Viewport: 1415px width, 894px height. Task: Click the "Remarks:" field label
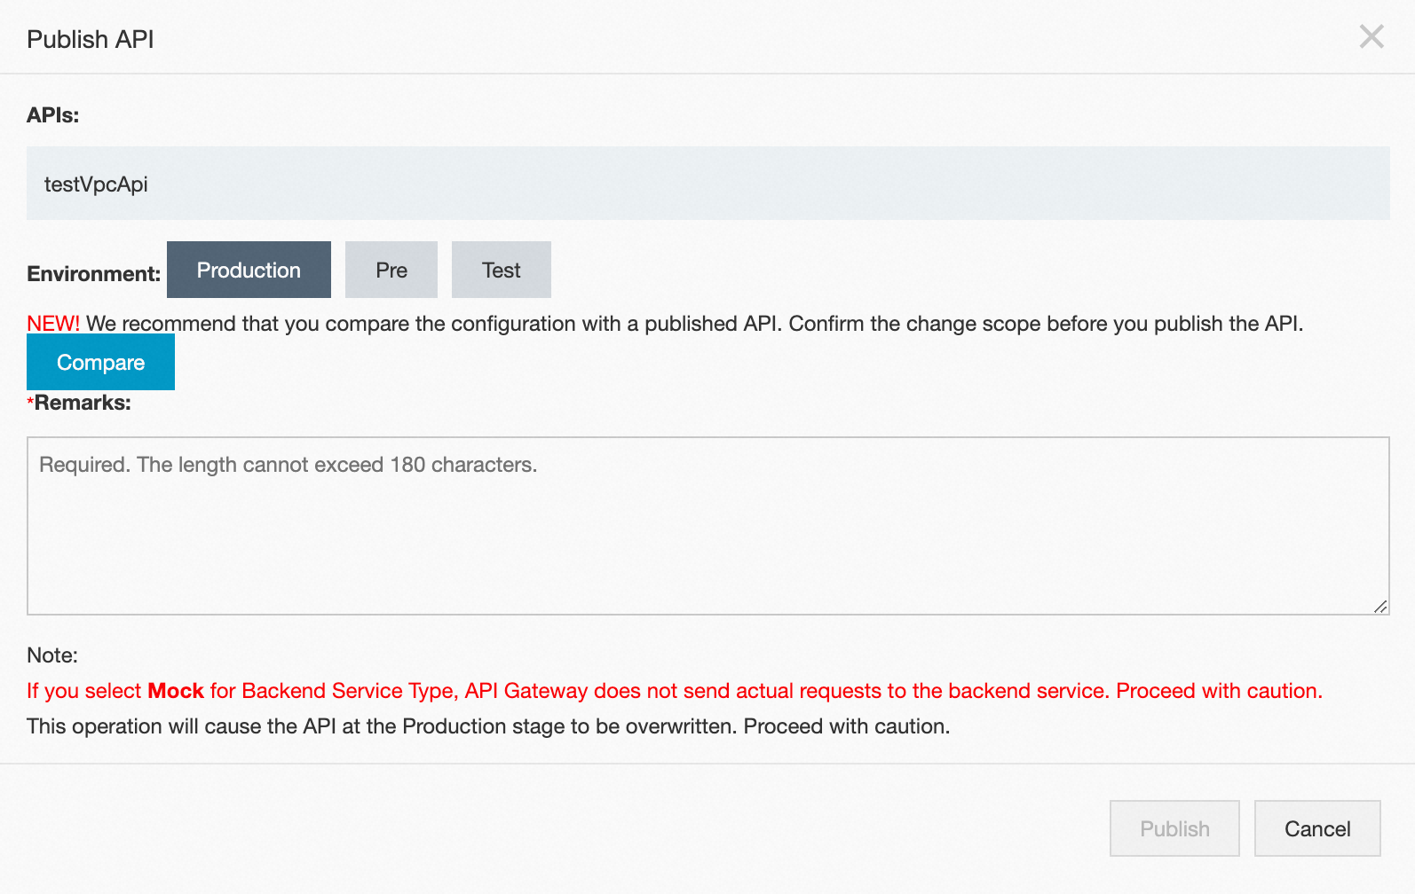coord(83,403)
